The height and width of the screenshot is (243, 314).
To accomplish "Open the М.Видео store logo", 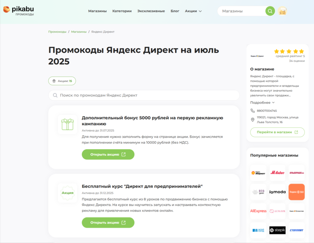I will tap(277, 173).
